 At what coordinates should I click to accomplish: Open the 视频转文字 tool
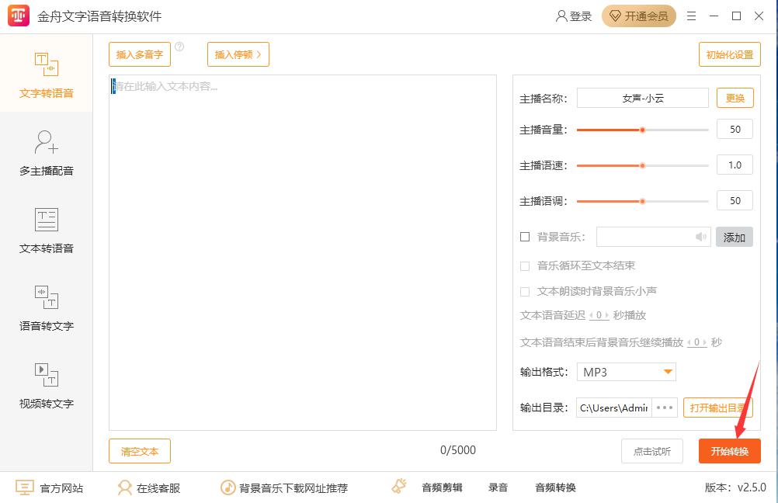47,387
